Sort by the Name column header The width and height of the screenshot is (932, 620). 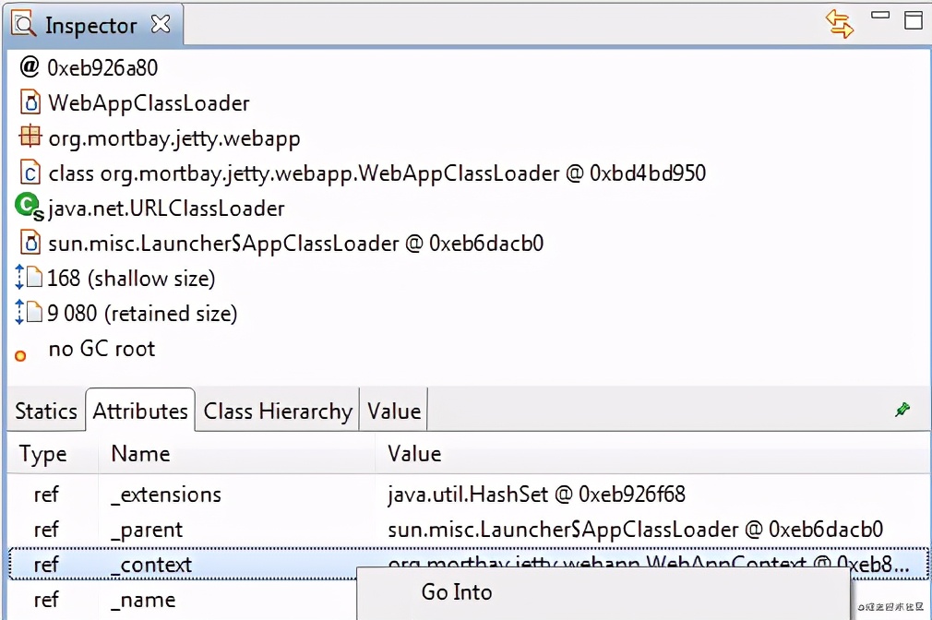[140, 453]
